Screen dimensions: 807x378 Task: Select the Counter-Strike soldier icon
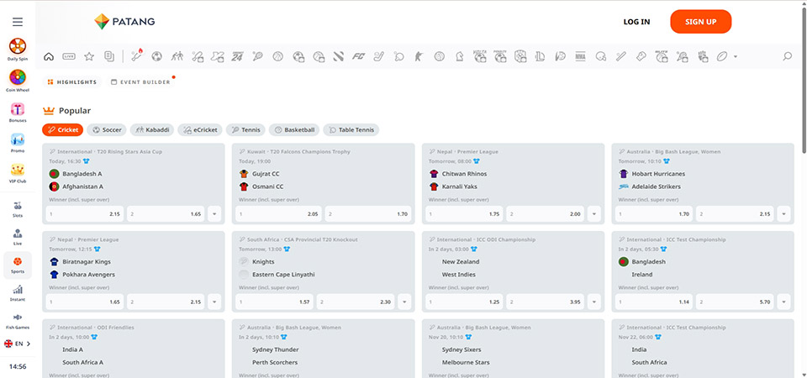tap(418, 56)
